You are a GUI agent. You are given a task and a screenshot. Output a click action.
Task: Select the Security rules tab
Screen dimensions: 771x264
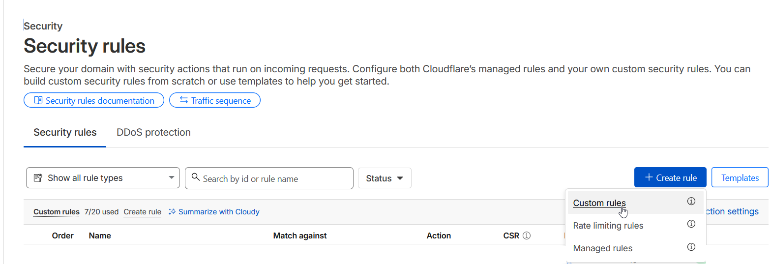click(65, 132)
